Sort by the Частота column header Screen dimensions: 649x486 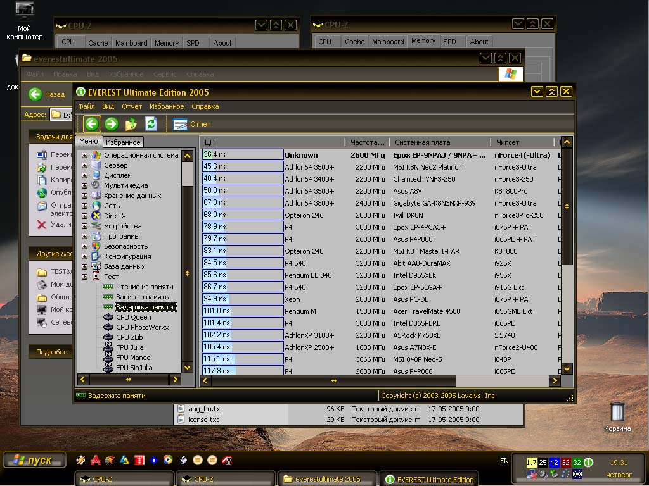367,142
